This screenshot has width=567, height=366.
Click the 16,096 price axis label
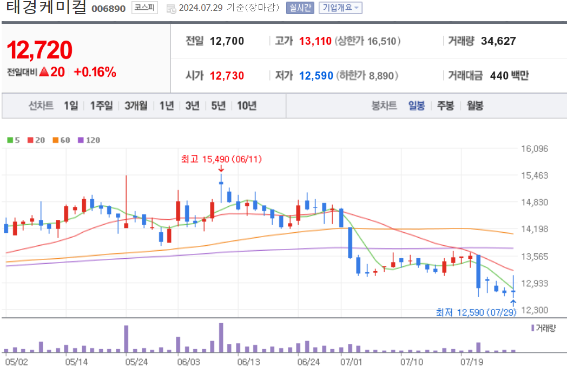click(535, 148)
